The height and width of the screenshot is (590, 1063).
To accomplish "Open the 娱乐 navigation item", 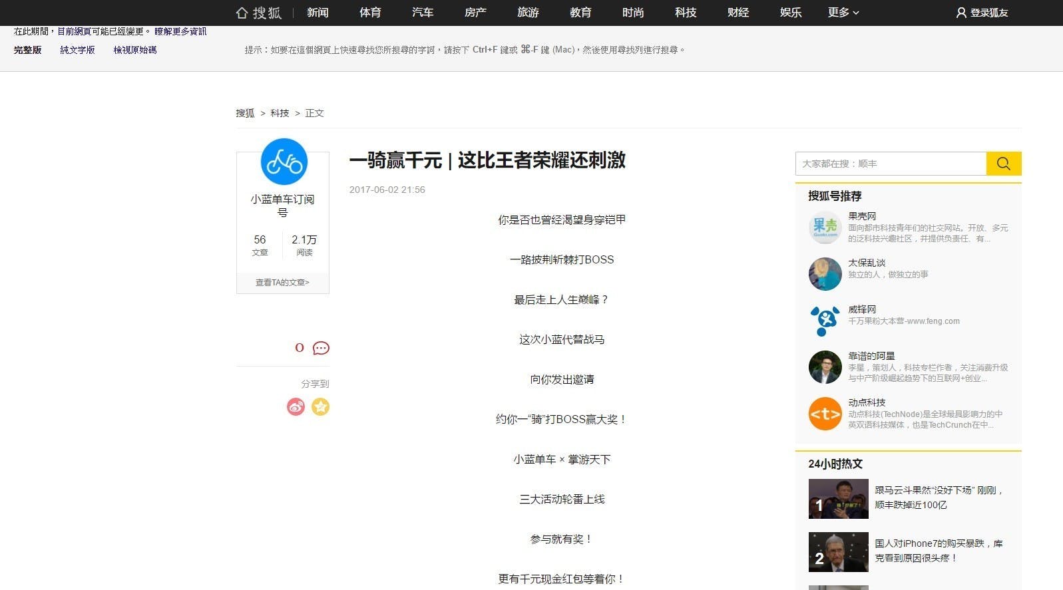I will point(791,13).
